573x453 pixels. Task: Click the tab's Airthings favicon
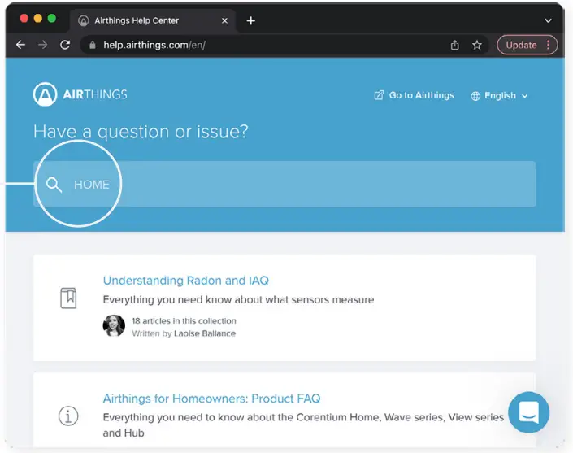84,21
